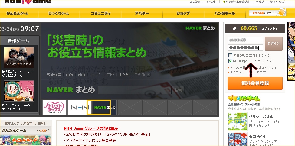This screenshot has width=295, height=146.
Task: Select the NAVER まとめ banner thumbnail
Action: (x=105, y=107)
